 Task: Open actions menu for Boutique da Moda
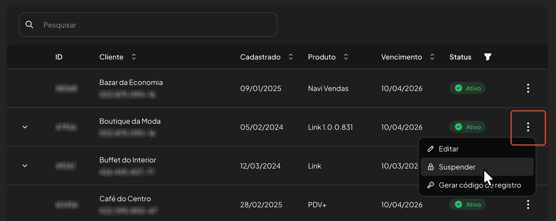(528, 127)
